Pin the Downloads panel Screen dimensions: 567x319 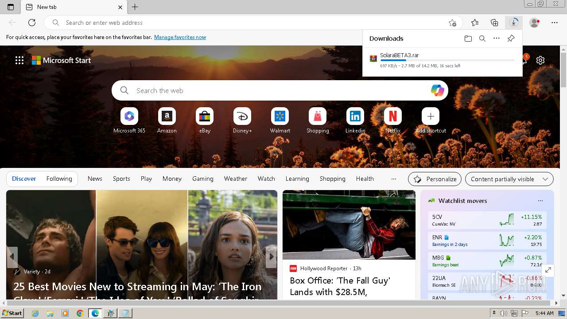511,39
